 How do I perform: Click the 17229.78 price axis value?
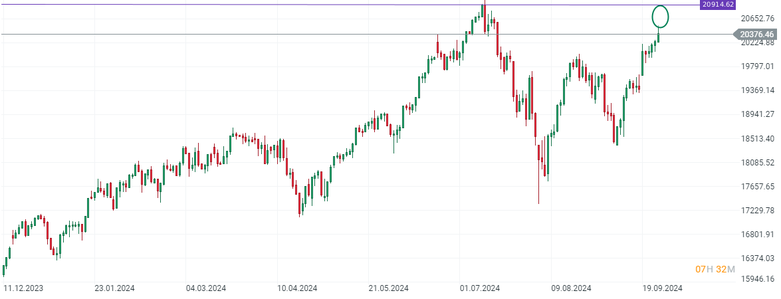(757, 211)
